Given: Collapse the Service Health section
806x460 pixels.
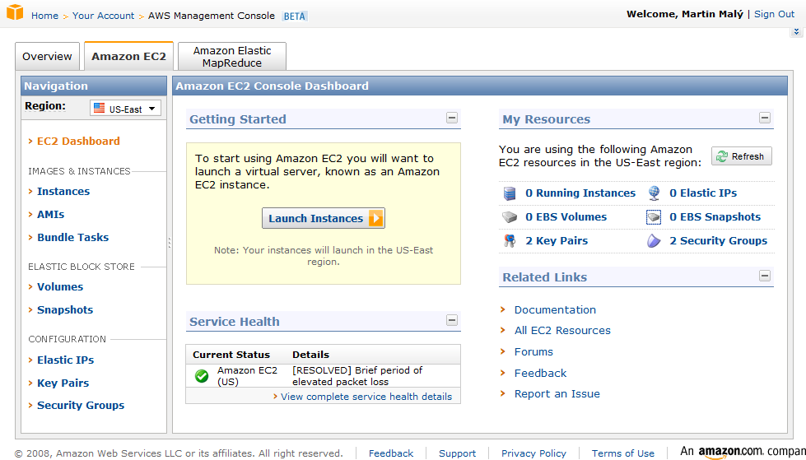Looking at the screenshot, I should pyautogui.click(x=451, y=320).
